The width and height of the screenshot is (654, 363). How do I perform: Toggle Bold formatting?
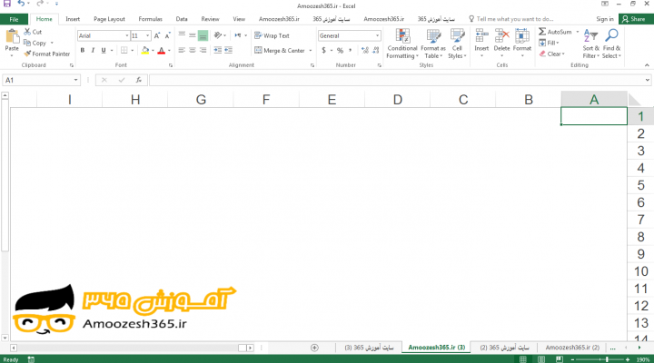click(82, 51)
